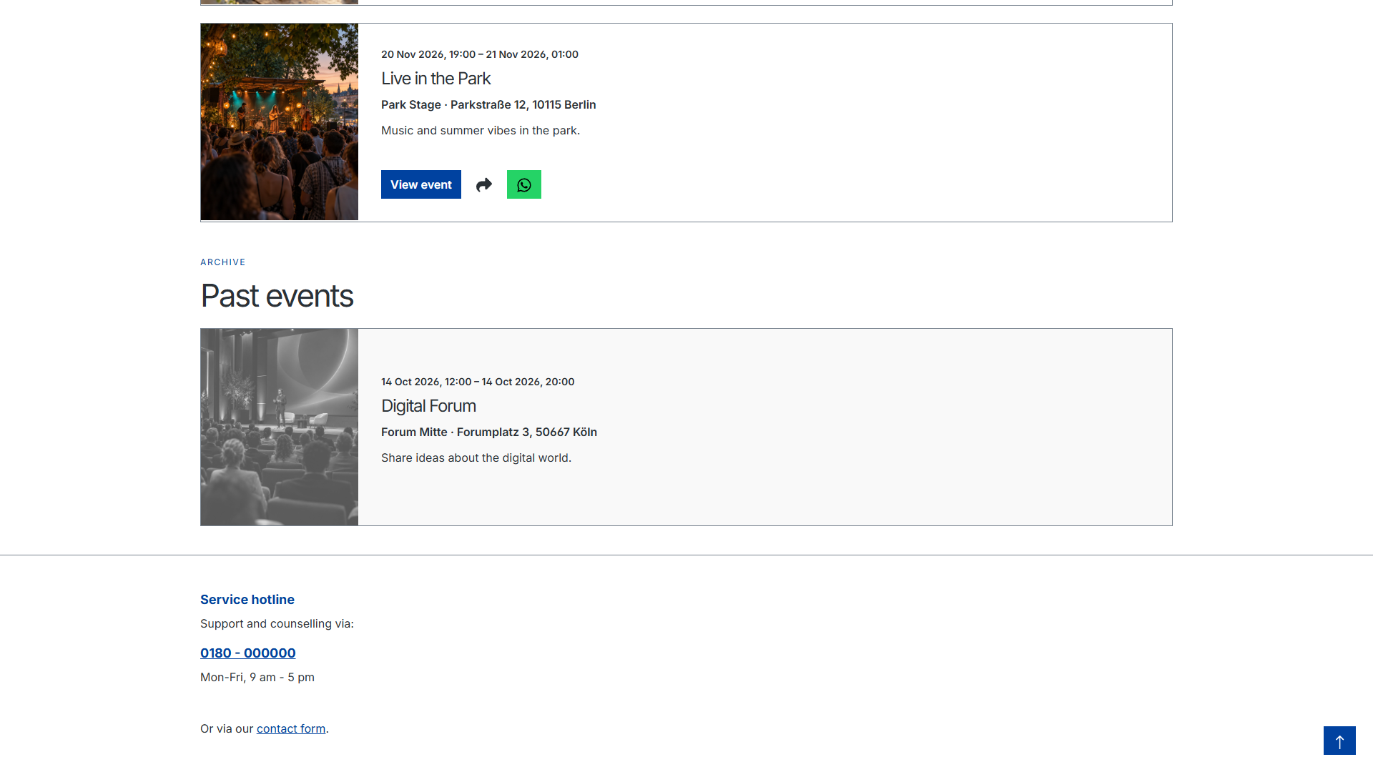Screen dimensions: 1373x772
Task: Click the Service hotline heading
Action: click(x=247, y=600)
